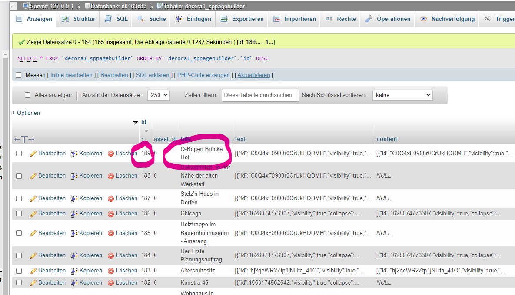Click the PHP-Code erzeugen link
The height and width of the screenshot is (295, 515).
203,75
